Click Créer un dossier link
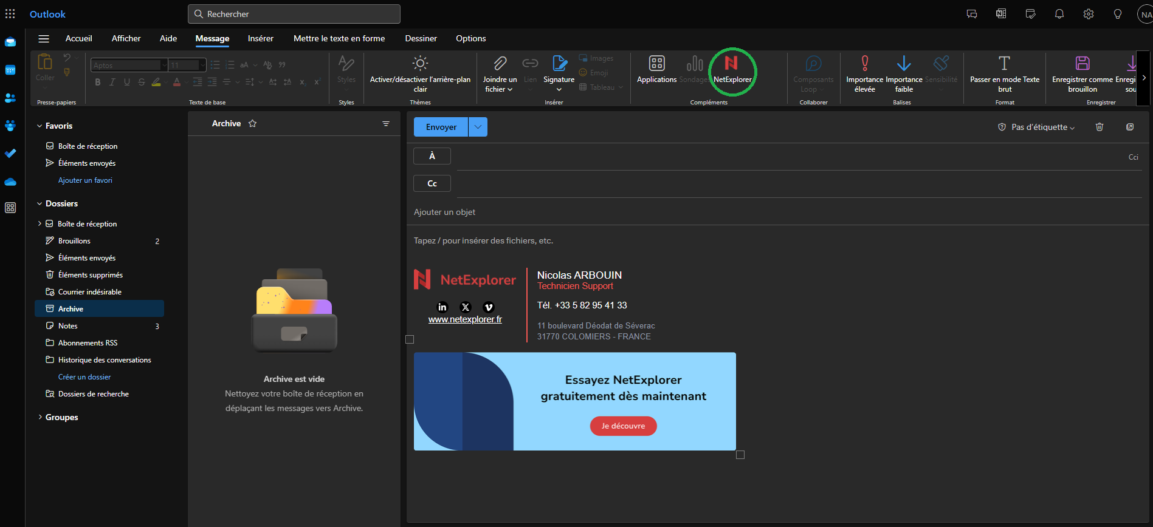 pos(84,377)
